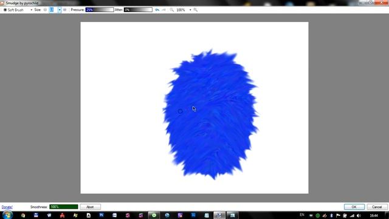The image size is (389, 219).
Task: Click the Zoom in magnifier icon
Action: point(196,10)
